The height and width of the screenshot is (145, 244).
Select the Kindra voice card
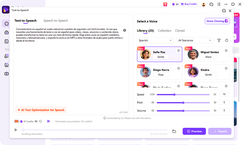[x=207, y=72]
